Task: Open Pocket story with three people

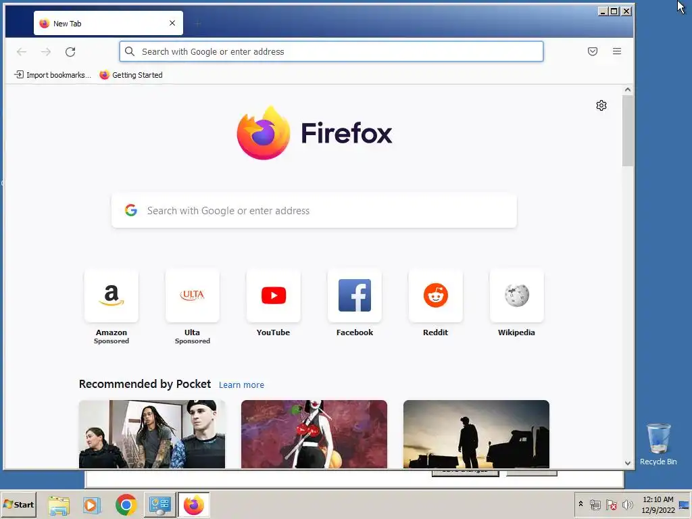Action: [x=152, y=434]
